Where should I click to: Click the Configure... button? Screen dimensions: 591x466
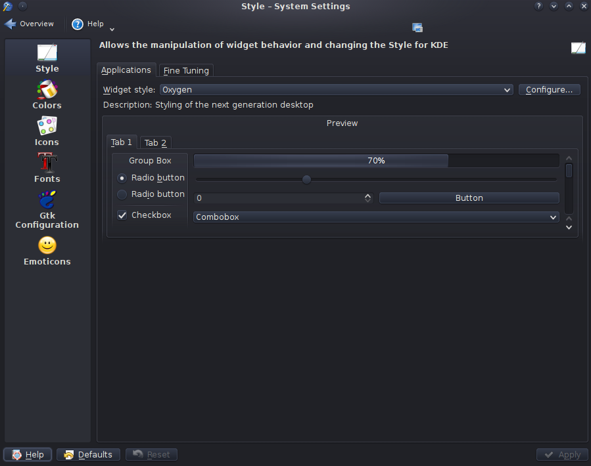click(x=549, y=89)
